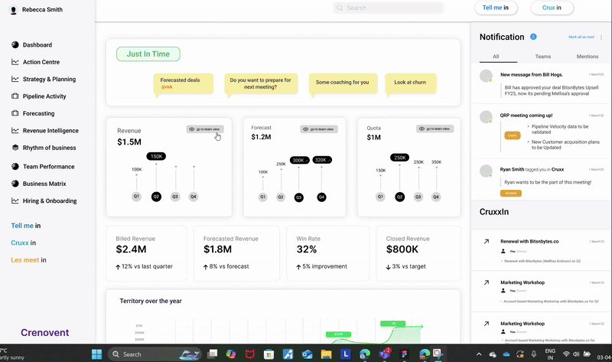Screen dimensions: 612x362
Task: Click the Rebecca Smith profile avatar
Action: click(14, 10)
